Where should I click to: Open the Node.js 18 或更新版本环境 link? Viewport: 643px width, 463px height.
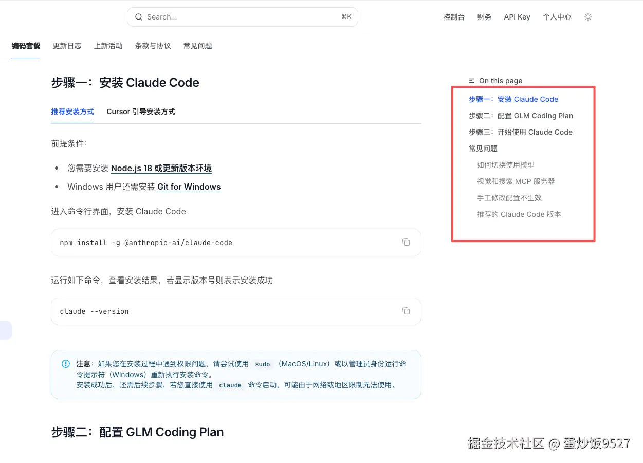coord(161,168)
